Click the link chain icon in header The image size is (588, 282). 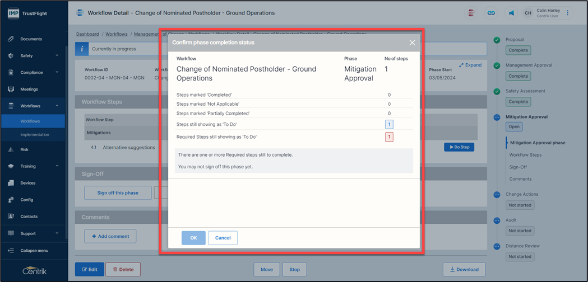pos(491,13)
